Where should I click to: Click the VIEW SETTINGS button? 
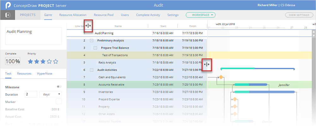299,15
